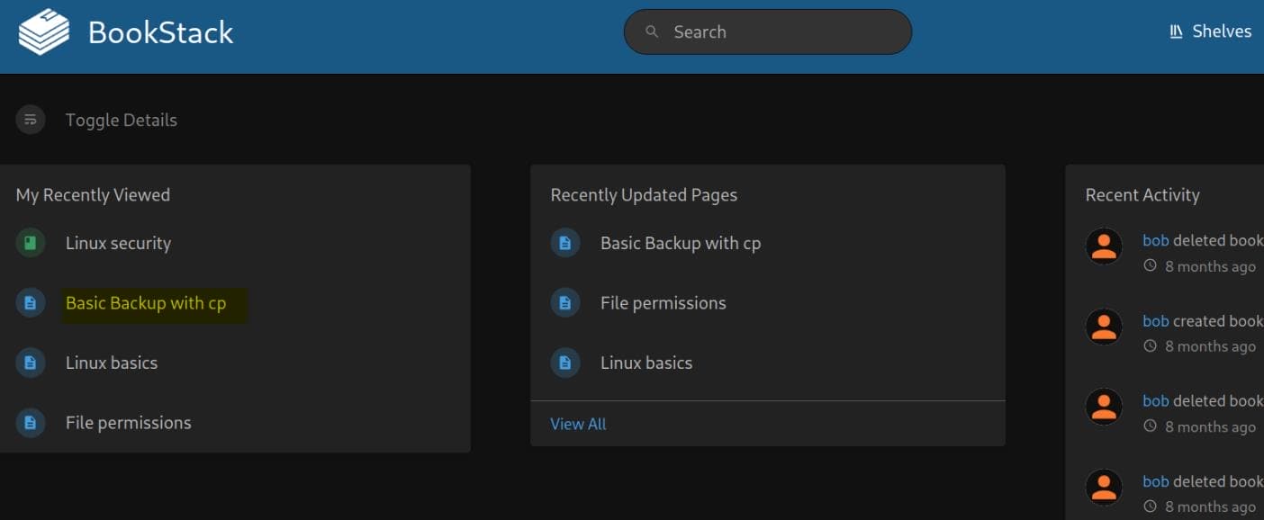Open highlighted Basic Backup with cp link

pyautogui.click(x=146, y=303)
